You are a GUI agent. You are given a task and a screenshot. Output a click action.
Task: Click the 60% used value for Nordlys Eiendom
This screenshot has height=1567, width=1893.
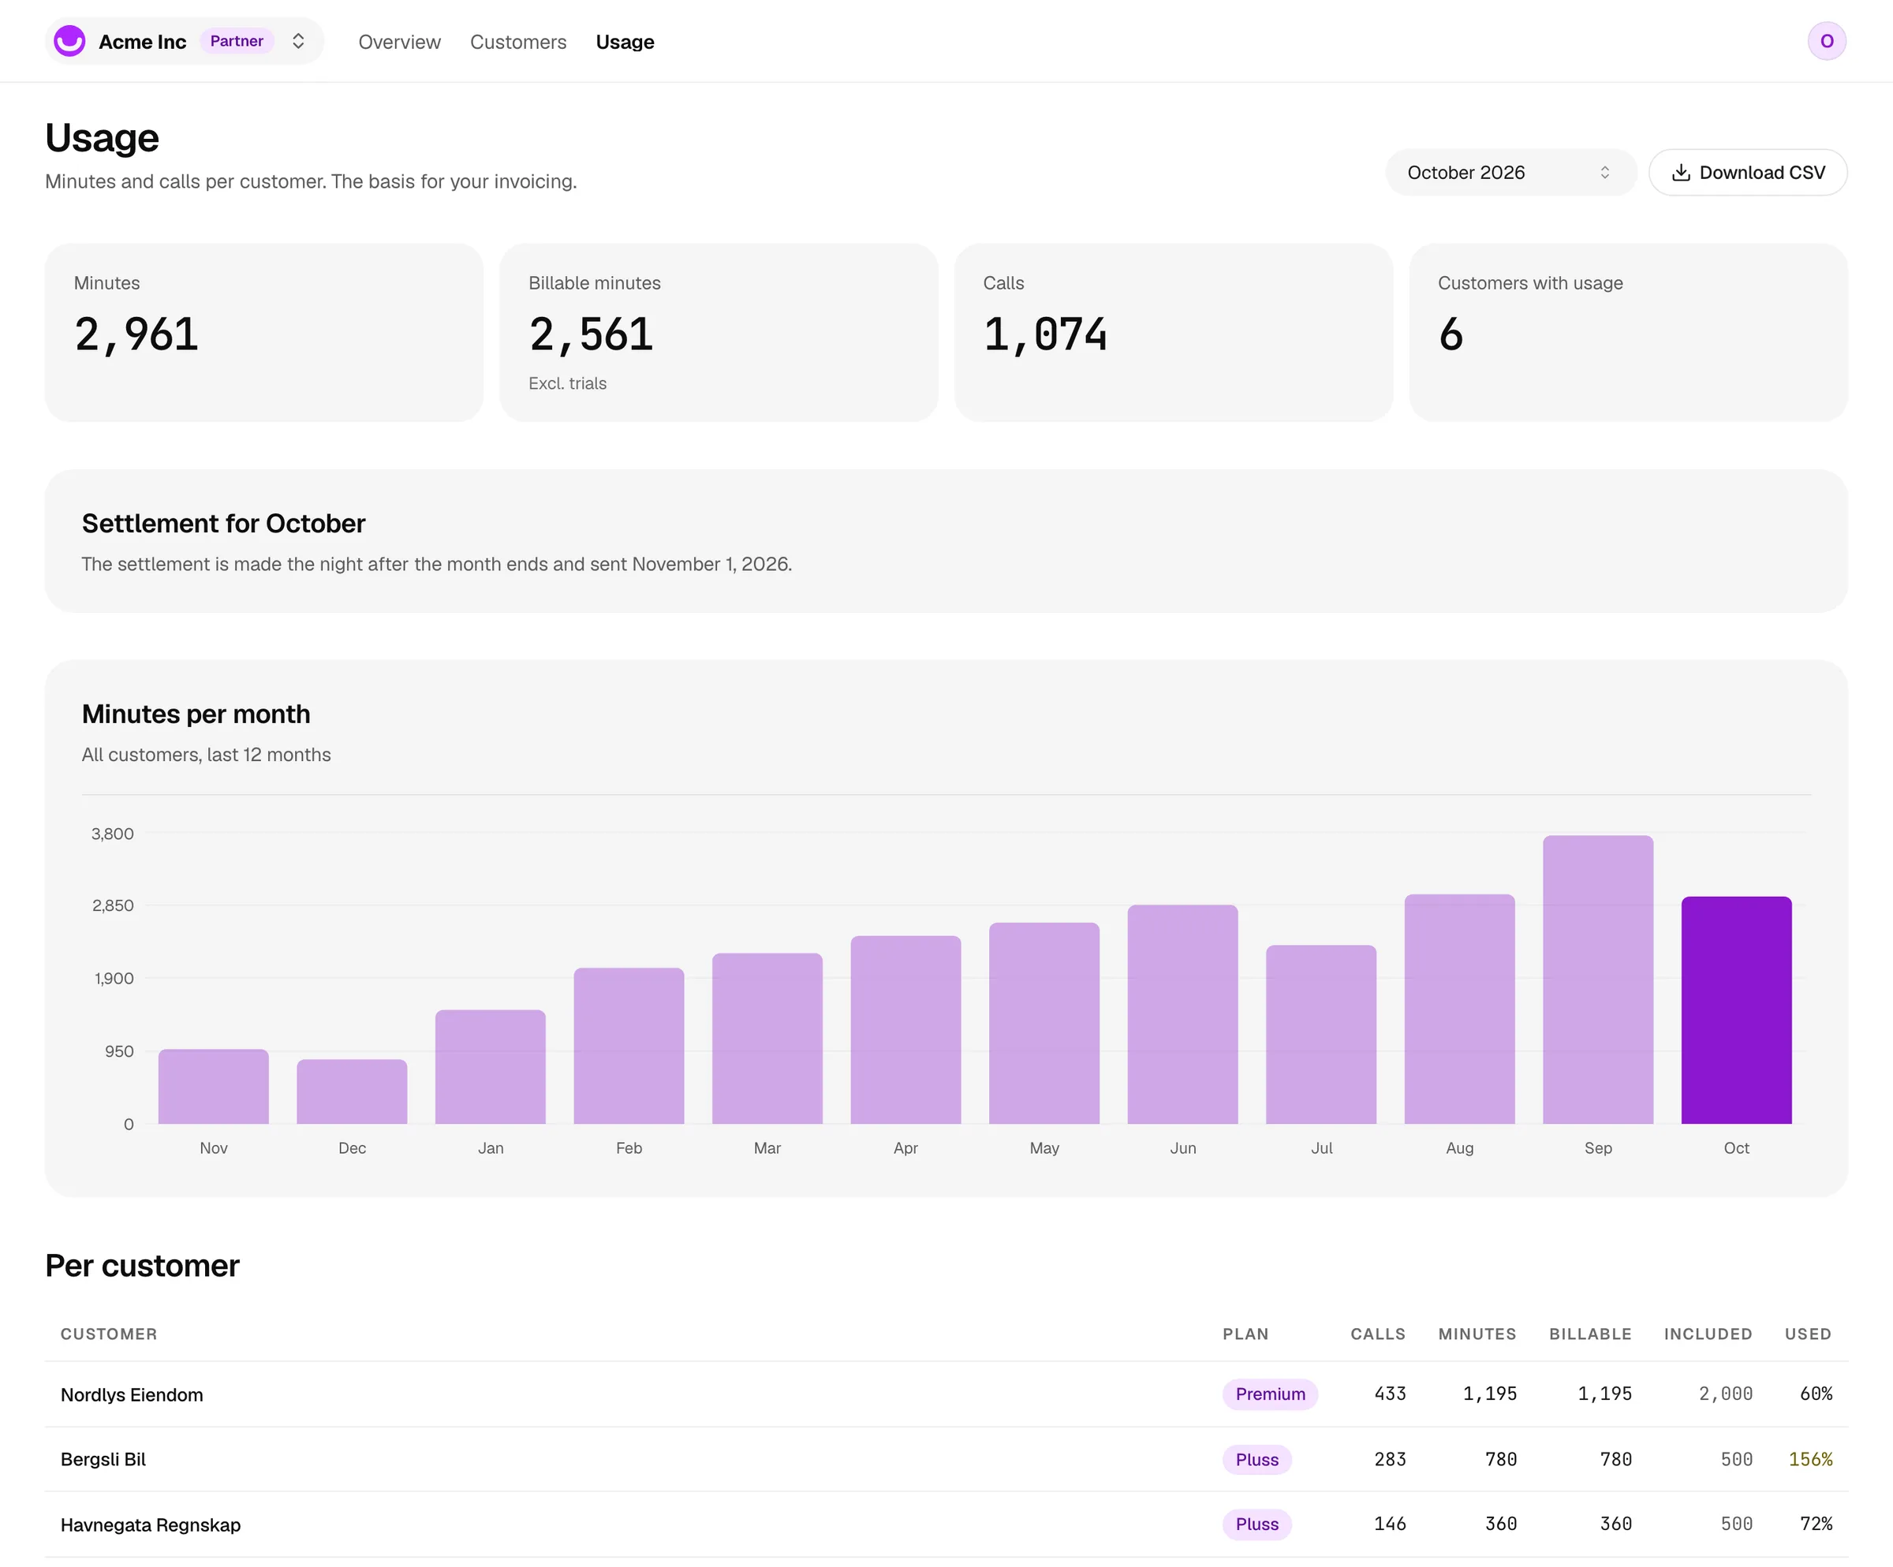click(x=1816, y=1394)
